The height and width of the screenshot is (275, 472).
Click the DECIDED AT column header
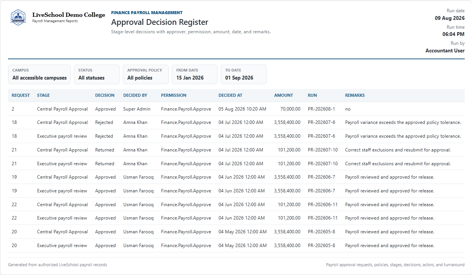point(230,95)
